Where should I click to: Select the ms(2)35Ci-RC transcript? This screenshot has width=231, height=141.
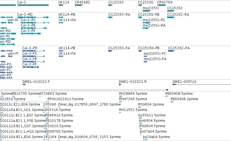tap(147, 23)
